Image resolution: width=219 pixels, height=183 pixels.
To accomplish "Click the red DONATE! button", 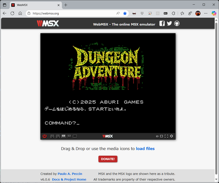I will pos(108,159).
